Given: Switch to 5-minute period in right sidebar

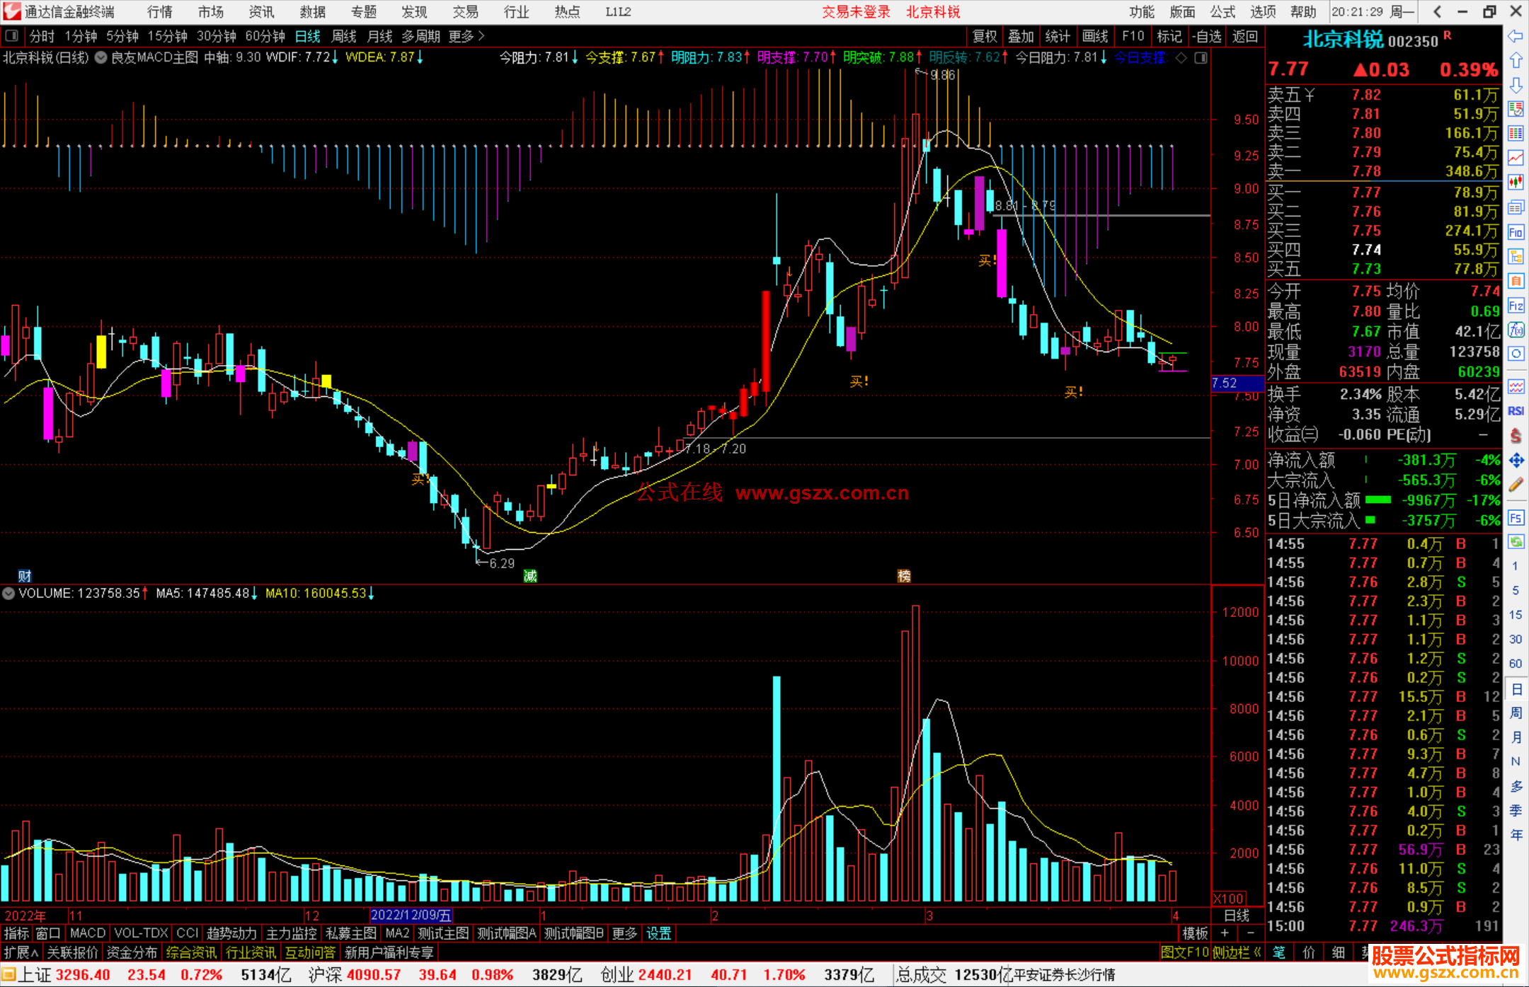Looking at the screenshot, I should coord(1515,590).
